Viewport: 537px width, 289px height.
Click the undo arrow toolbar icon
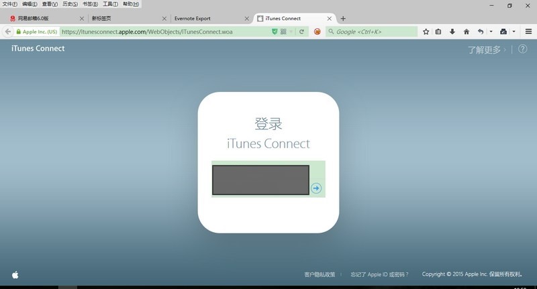tap(481, 32)
